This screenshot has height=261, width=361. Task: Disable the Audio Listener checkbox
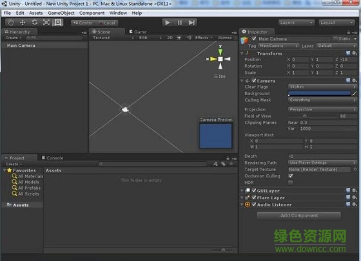click(254, 204)
